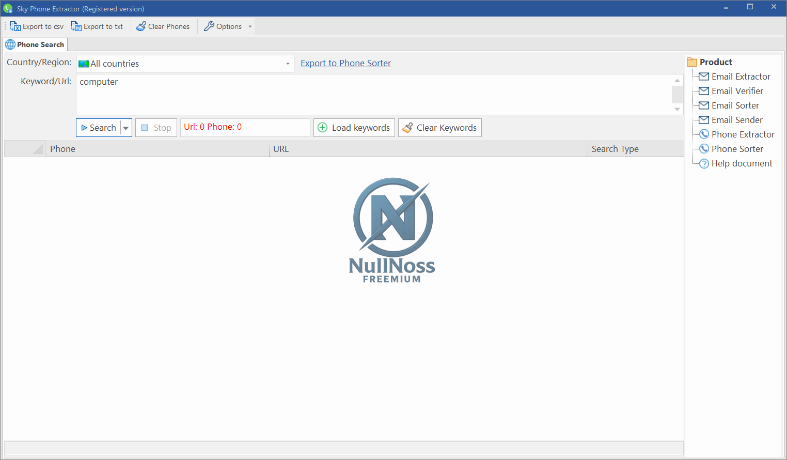Click the Clear Phones brush icon
This screenshot has height=460, width=787.
[141, 26]
